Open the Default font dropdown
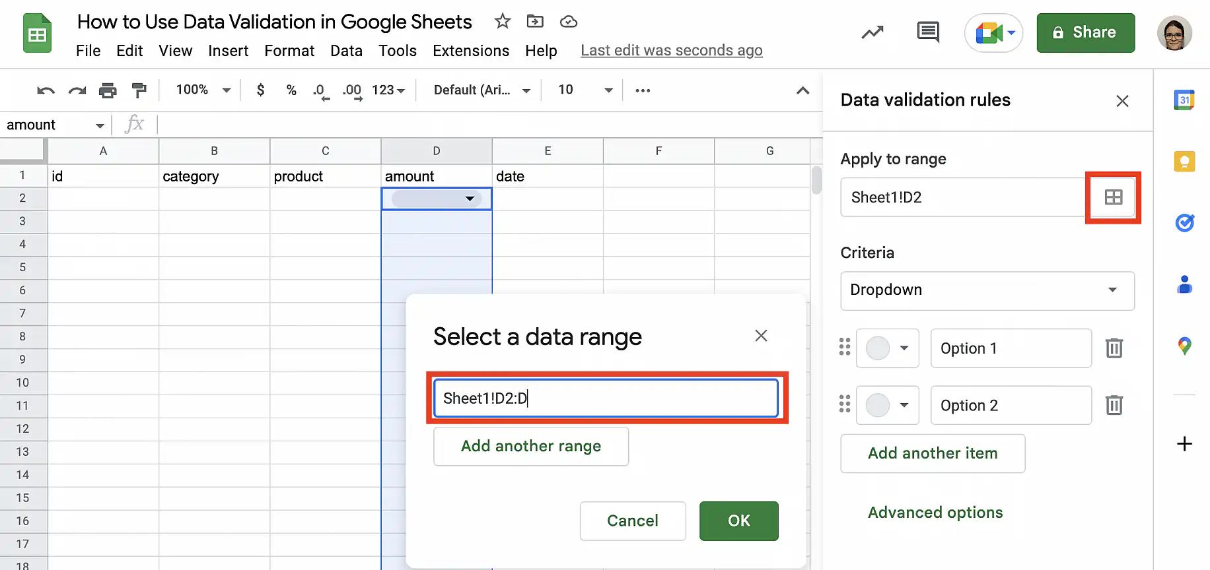Screen dimensions: 1210x570 coord(482,90)
